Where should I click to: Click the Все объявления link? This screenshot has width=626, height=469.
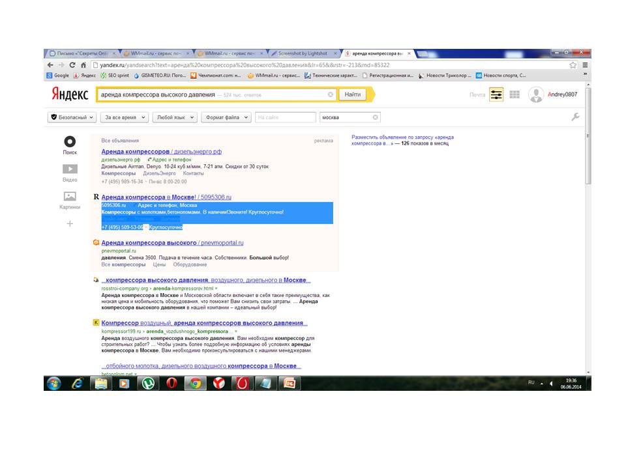click(x=120, y=141)
